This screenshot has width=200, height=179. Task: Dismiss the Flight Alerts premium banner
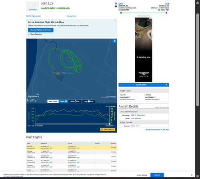coord(115,20)
